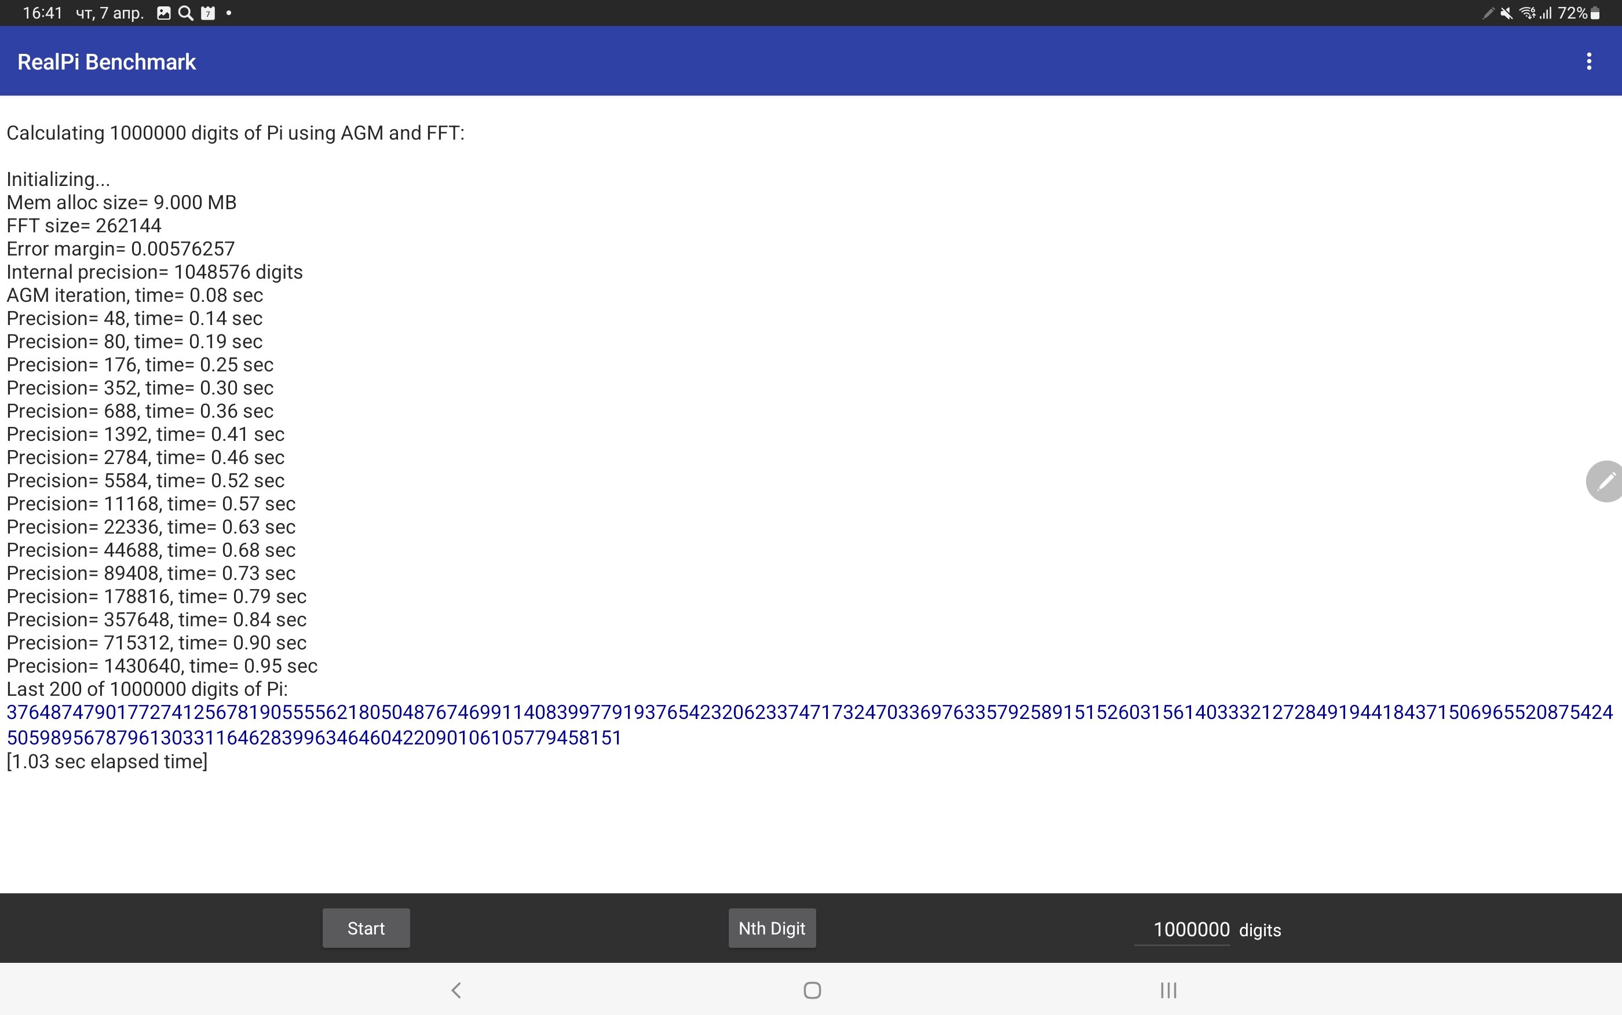The width and height of the screenshot is (1622, 1015).
Task: Click the '1.03 sec elapsed time' line
Action: [107, 761]
